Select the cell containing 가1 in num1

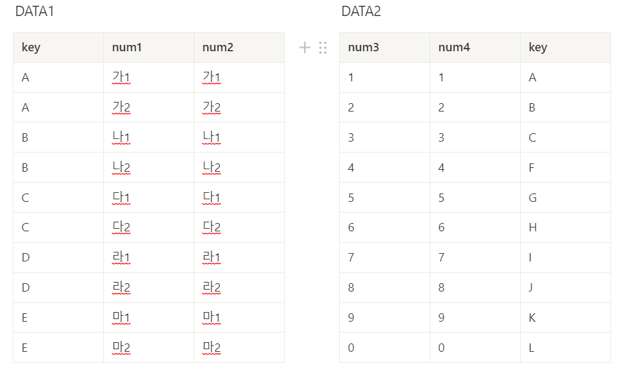(x=121, y=77)
